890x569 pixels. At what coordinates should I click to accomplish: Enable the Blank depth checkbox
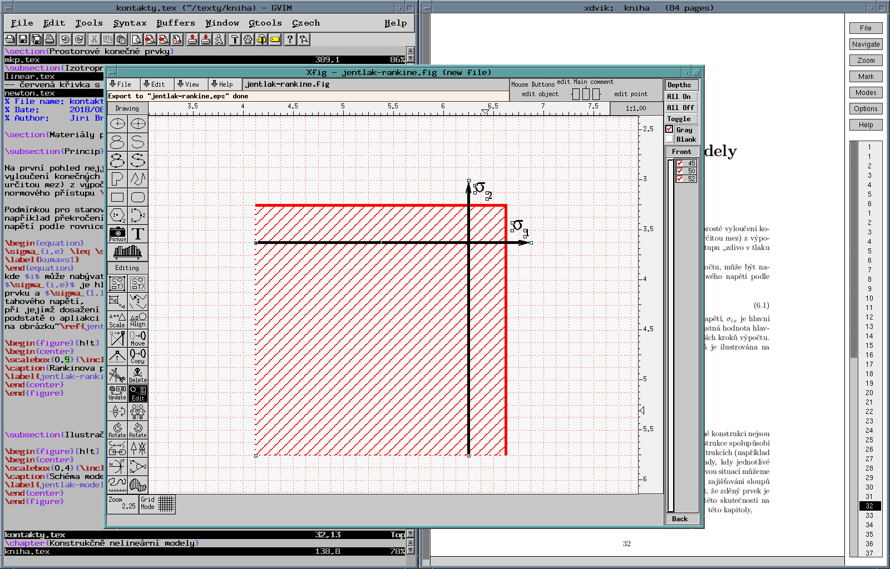point(670,139)
